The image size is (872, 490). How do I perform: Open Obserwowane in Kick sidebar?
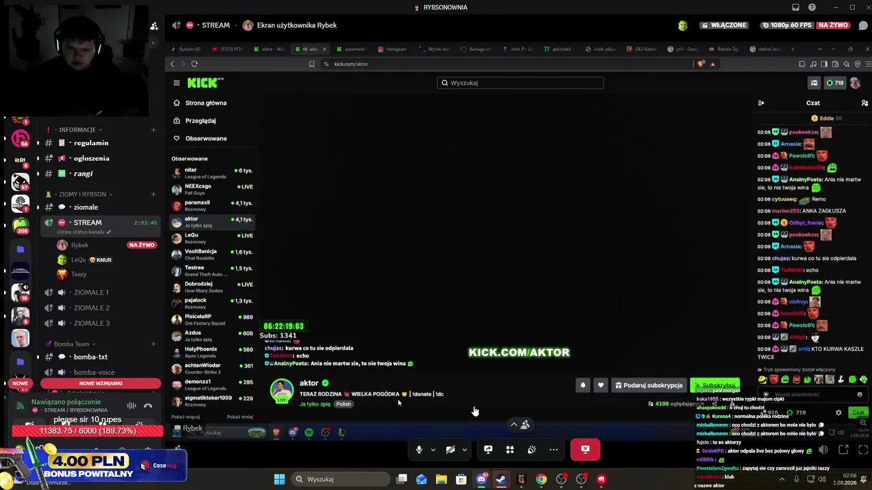206,138
